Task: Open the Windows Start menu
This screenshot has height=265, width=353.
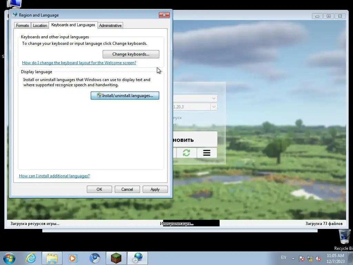Action: tap(9, 258)
